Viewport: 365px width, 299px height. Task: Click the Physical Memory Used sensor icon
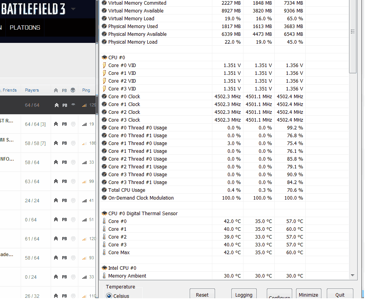click(104, 27)
